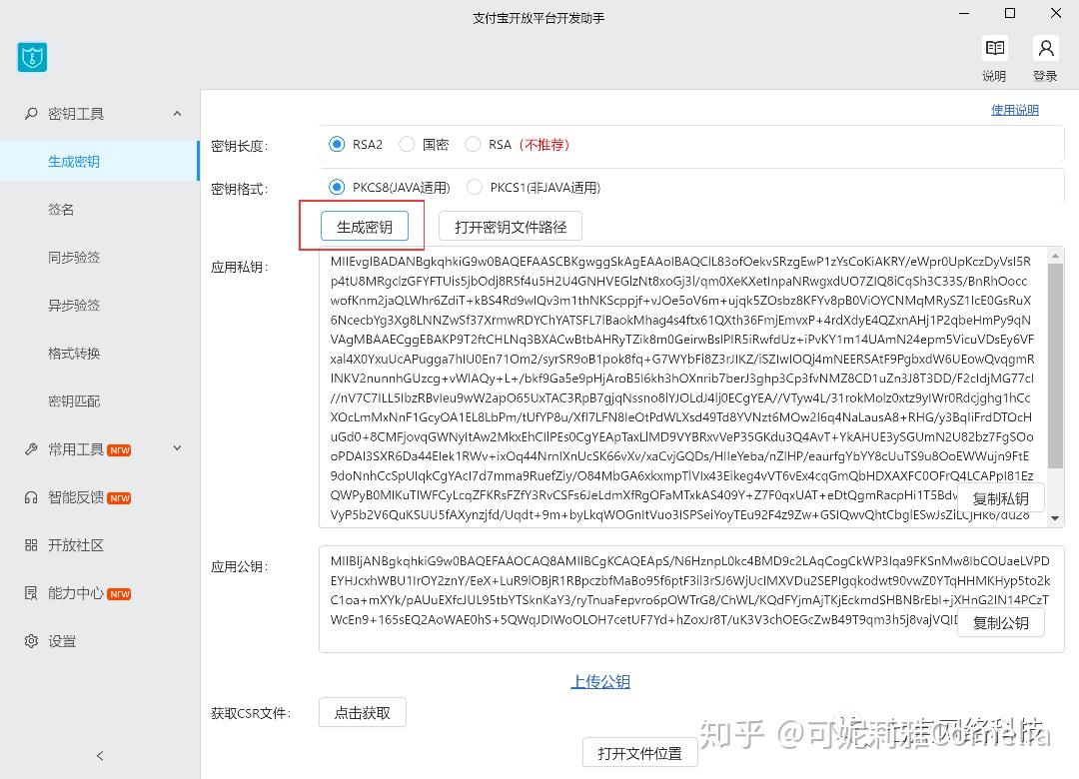Open 异步验签 in sidebar
1079x779 pixels.
point(74,306)
